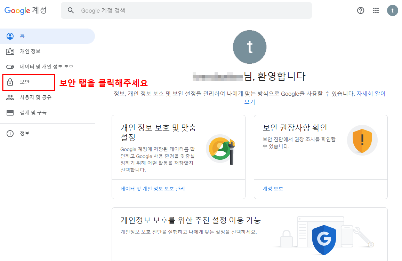Image resolution: width=402 pixels, height=261 pixels.
Task: Click 개인정보 보호 진단을 실행 description text
Action: click(188, 232)
